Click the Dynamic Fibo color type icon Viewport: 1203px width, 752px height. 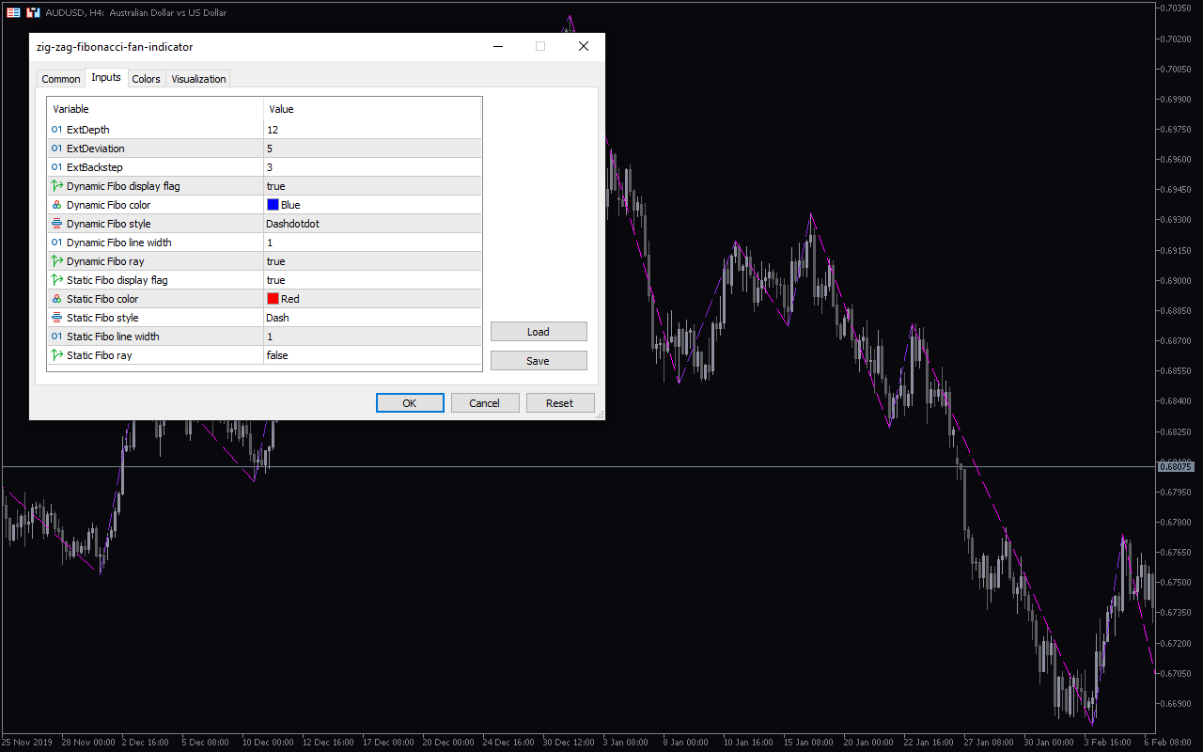(56, 205)
